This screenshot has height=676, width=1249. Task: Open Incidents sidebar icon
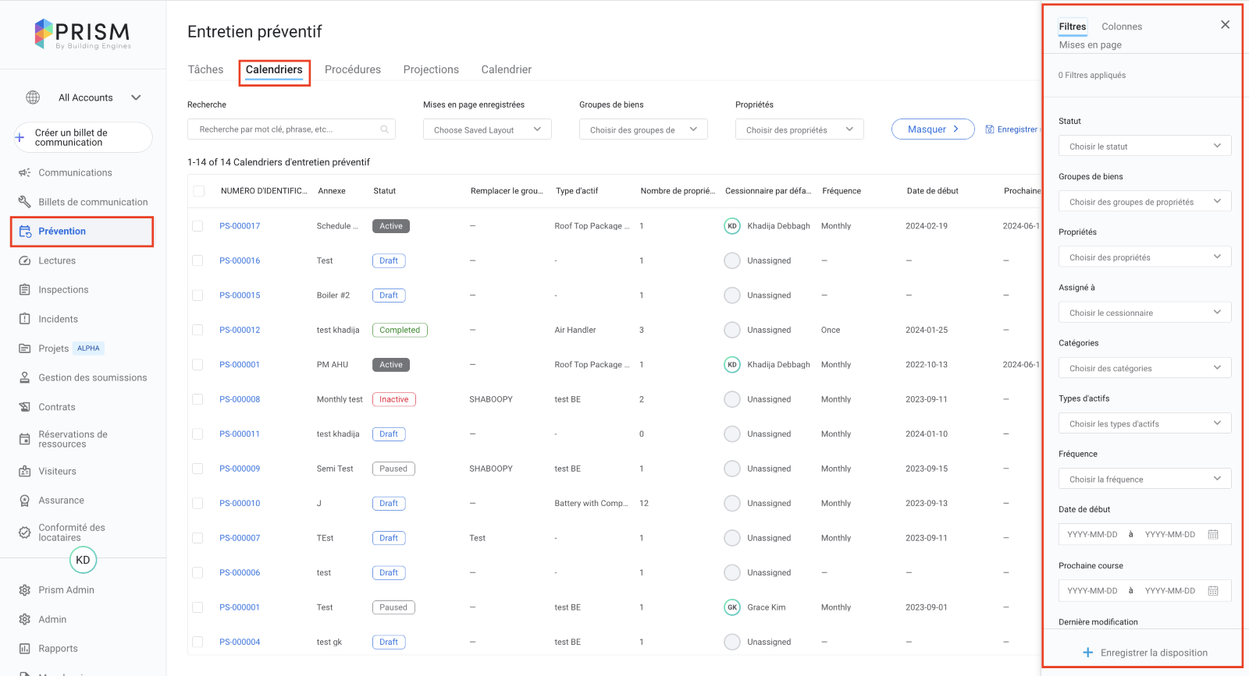pos(24,319)
